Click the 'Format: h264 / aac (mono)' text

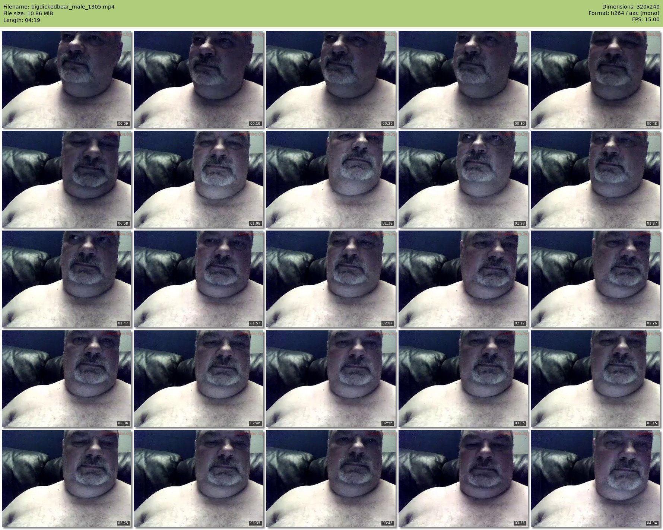624,13
